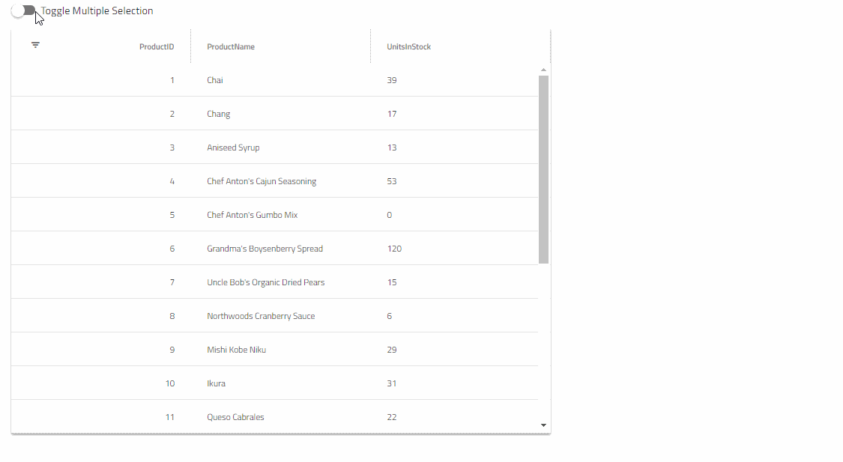This screenshot has width=843, height=462.
Task: Click the Northwoods Cranberry Sauce row
Action: pos(261,315)
